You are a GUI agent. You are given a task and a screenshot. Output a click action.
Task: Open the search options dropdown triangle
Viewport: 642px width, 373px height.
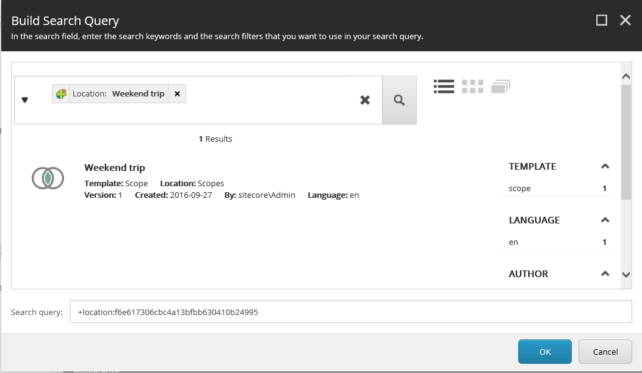(x=25, y=100)
